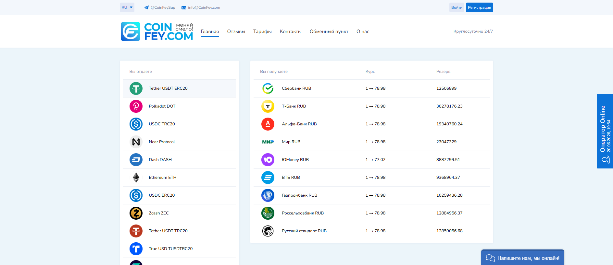Click the Газпромбанк reserve 10259436.28
The width and height of the screenshot is (613, 265).
449,195
